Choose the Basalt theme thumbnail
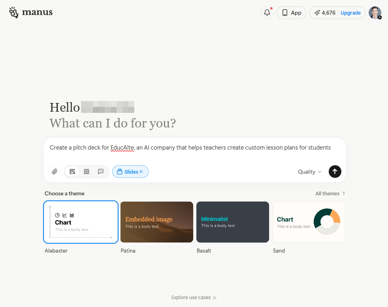The image size is (388, 307). 233,222
